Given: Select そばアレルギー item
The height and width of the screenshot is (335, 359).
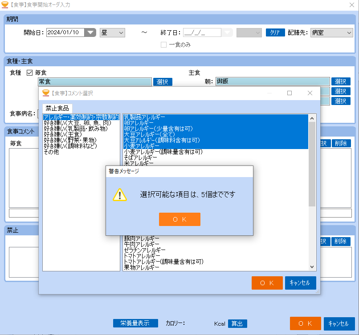Looking at the screenshot, I should click(x=216, y=157).
